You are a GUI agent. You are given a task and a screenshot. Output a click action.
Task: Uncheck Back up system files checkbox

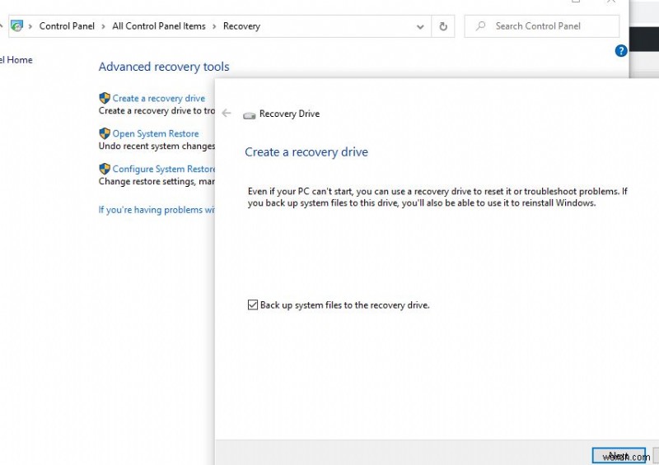point(253,305)
